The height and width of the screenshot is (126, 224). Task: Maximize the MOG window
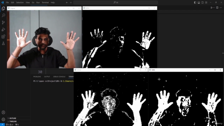(149, 8)
